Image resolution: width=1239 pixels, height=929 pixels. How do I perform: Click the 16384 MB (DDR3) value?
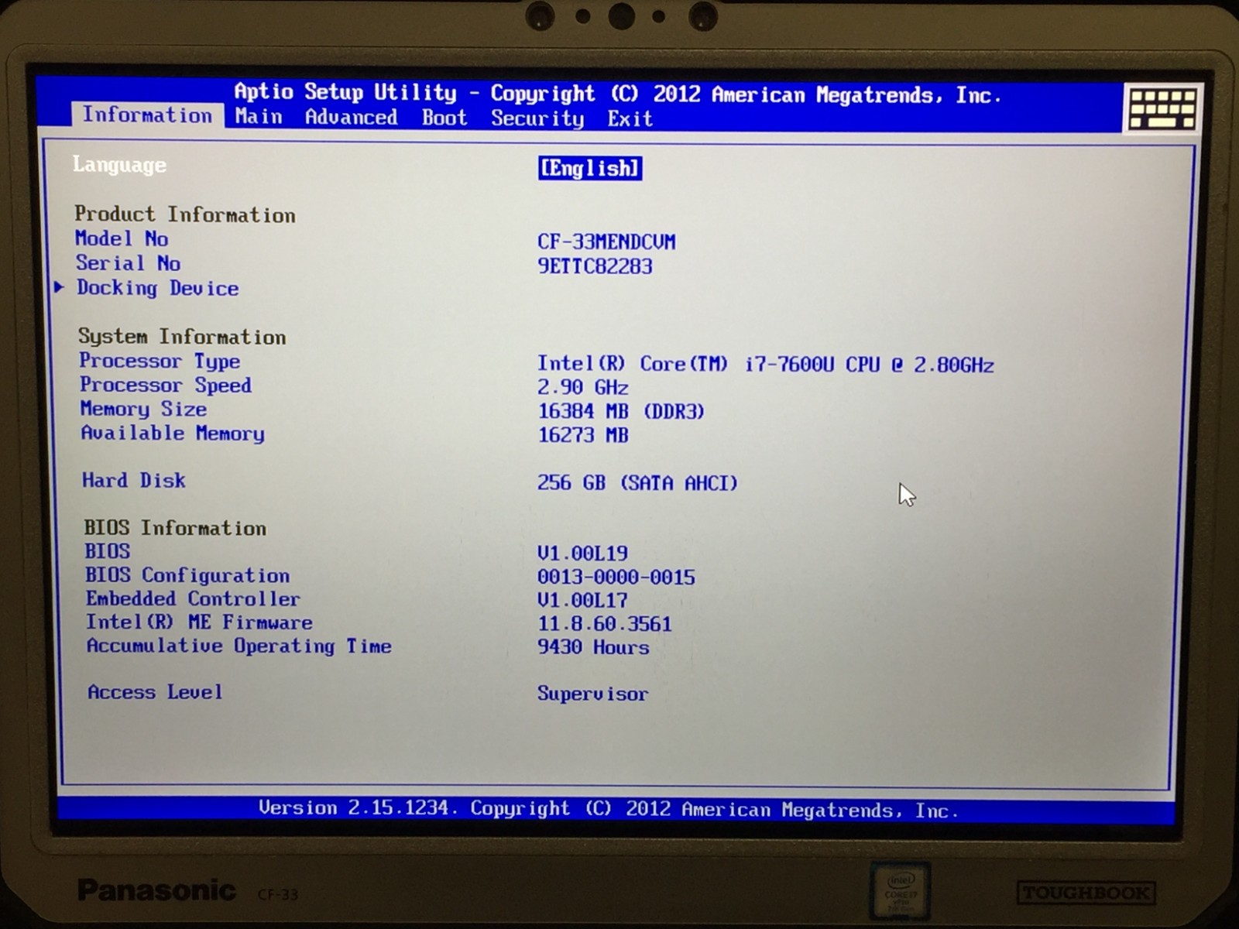pos(621,411)
